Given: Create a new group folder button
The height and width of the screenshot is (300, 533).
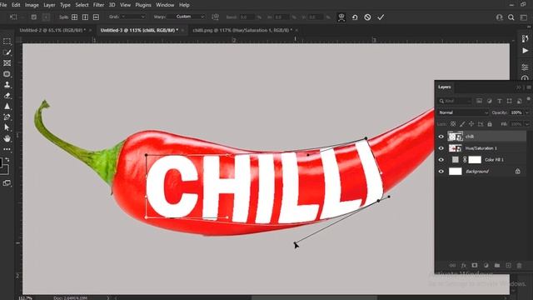Looking at the screenshot, I should coord(497,265).
